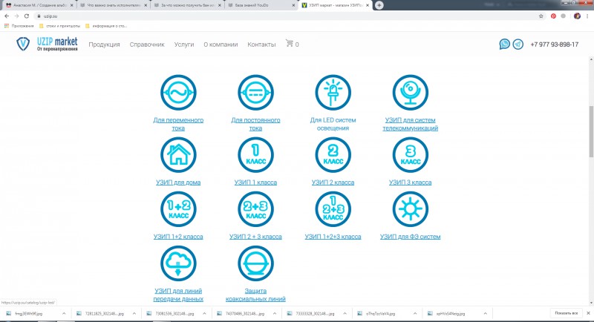Go back with browser back arrow
This screenshot has height=322, width=594.
[x=7, y=16]
